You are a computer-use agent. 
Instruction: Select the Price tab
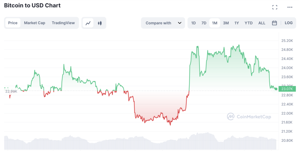pos(13,23)
